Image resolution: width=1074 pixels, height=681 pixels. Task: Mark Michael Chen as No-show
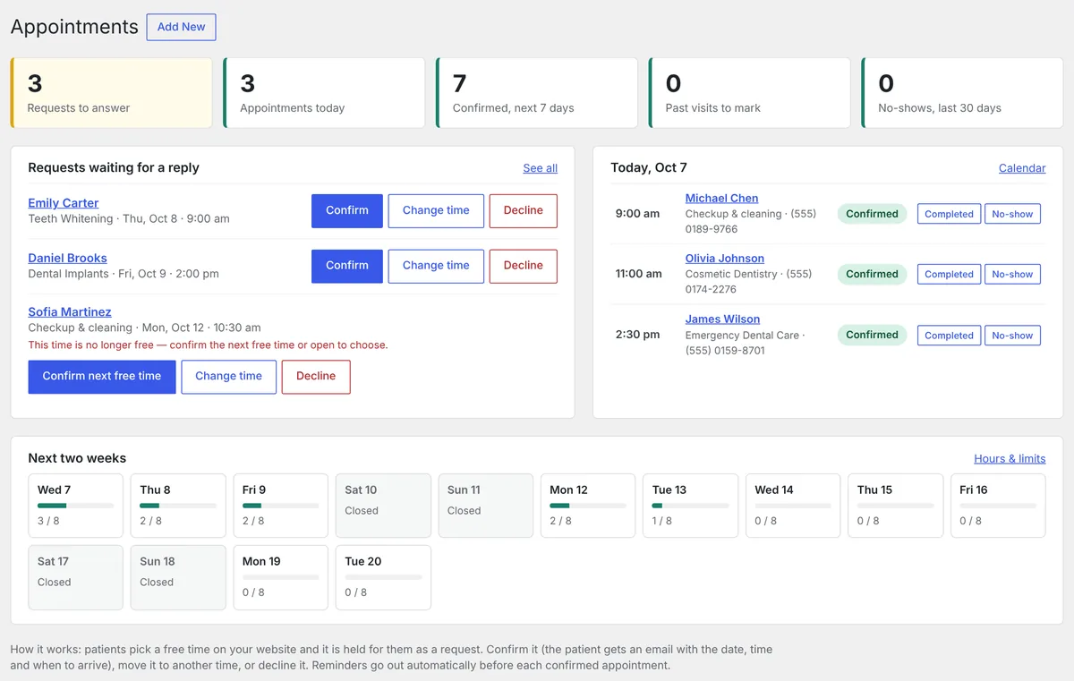(x=1012, y=214)
